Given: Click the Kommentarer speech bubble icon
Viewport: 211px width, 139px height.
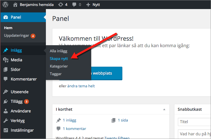Looking at the screenshot, I should click(x=5, y=79).
